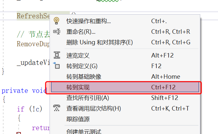Choose 删除 Using 和对其排序(E)
Viewport: 218px width, 134px height.
[125, 42]
